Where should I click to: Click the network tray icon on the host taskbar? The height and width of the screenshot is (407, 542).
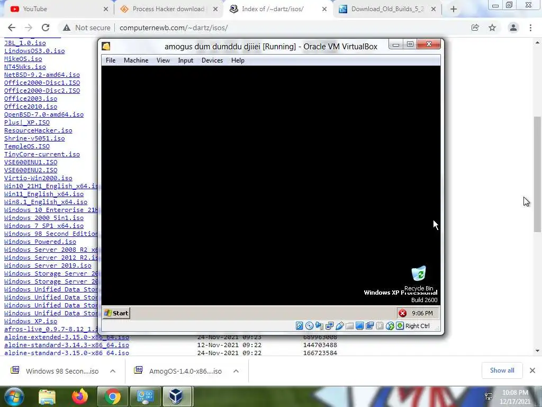[489, 396]
